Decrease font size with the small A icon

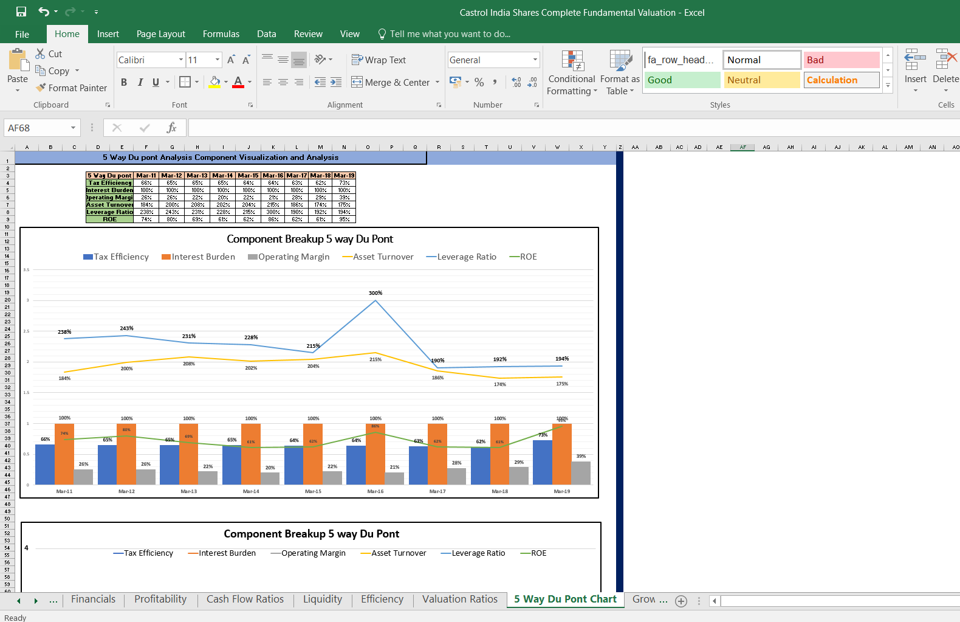246,60
